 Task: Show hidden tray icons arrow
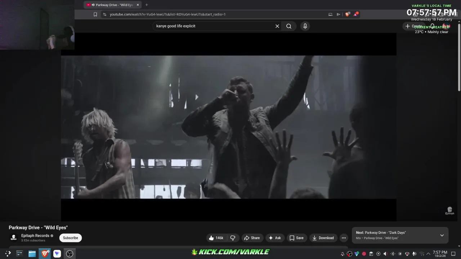tap(428, 254)
